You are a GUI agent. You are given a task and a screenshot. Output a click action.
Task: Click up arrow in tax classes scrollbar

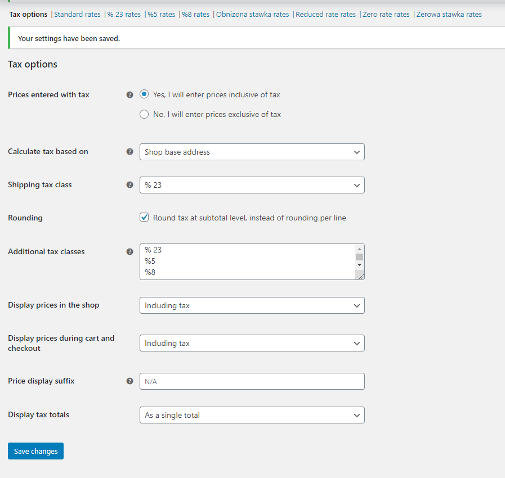click(359, 249)
